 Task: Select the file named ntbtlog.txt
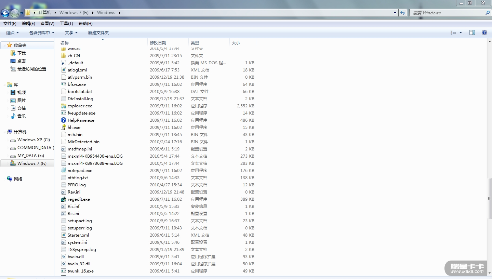click(78, 178)
